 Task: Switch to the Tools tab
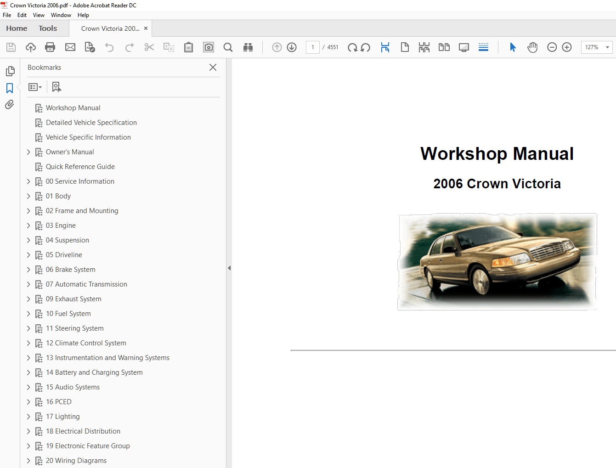48,28
